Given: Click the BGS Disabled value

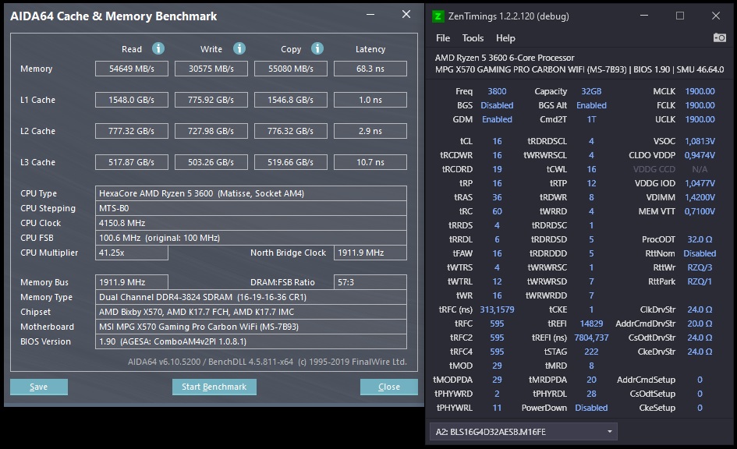Looking at the screenshot, I should click(497, 105).
